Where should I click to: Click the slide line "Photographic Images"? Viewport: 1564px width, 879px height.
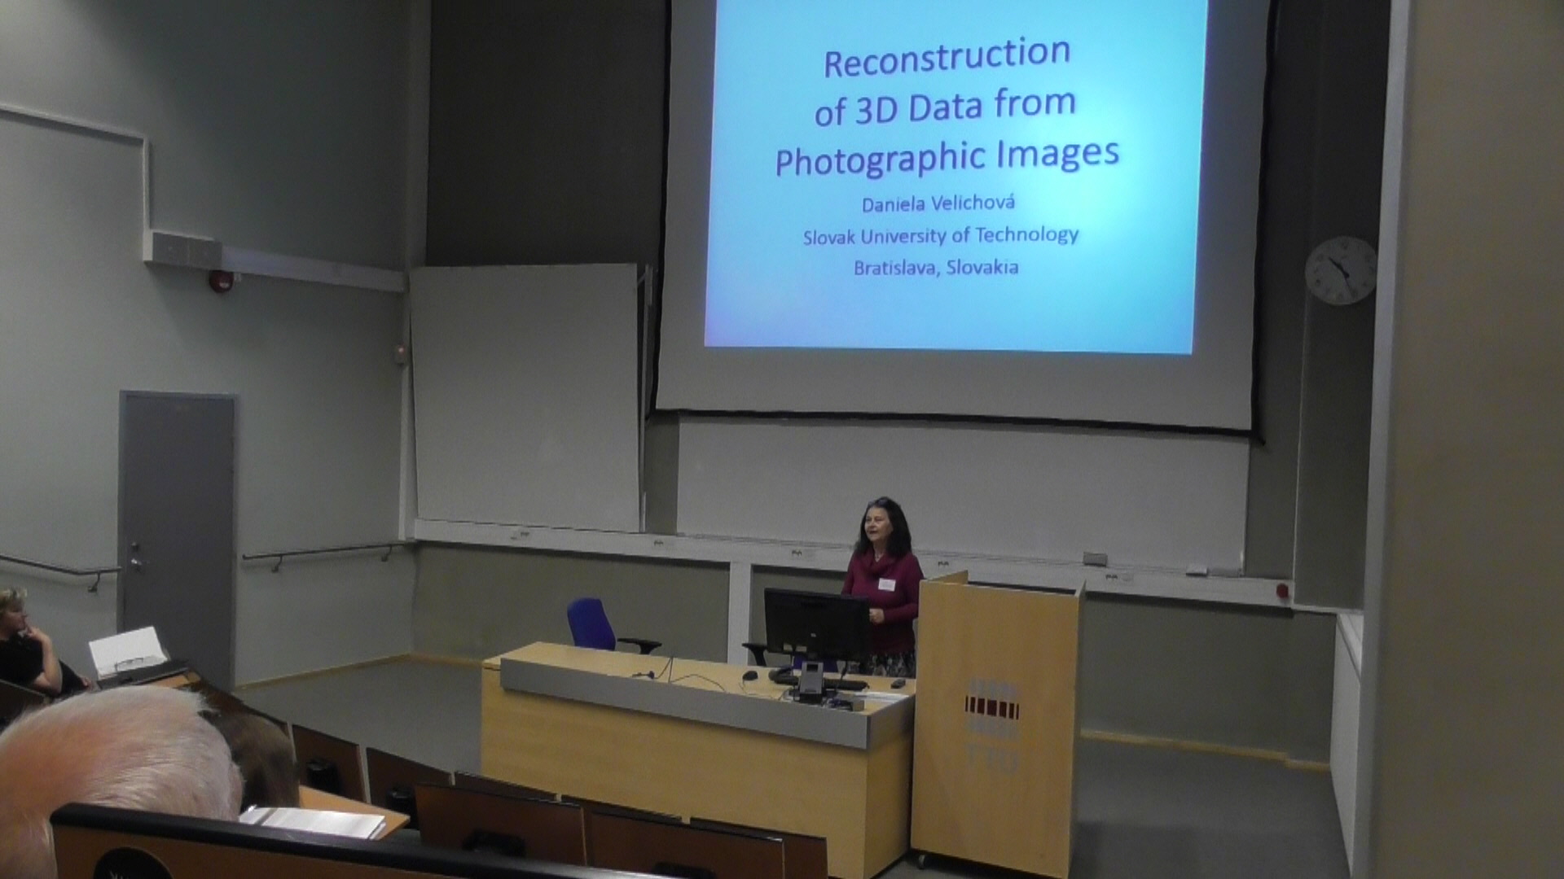point(947,157)
